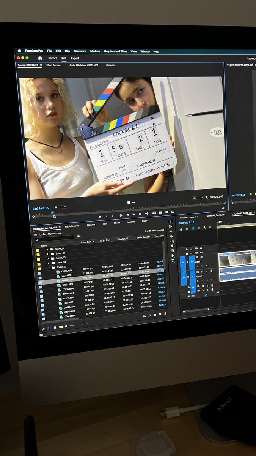Click new bin icon beside project search
This screenshot has height=456, width=256.
pos(79,236)
